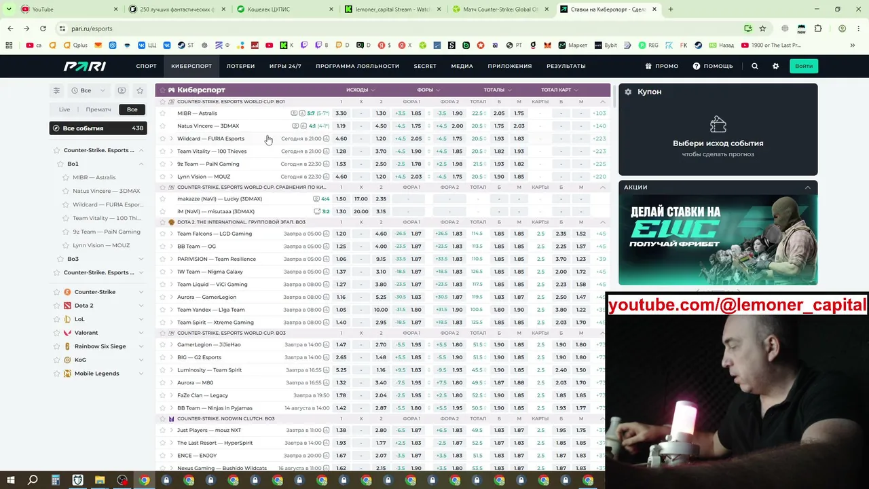Open site settings gear in header
The height and width of the screenshot is (489, 869).
click(776, 66)
